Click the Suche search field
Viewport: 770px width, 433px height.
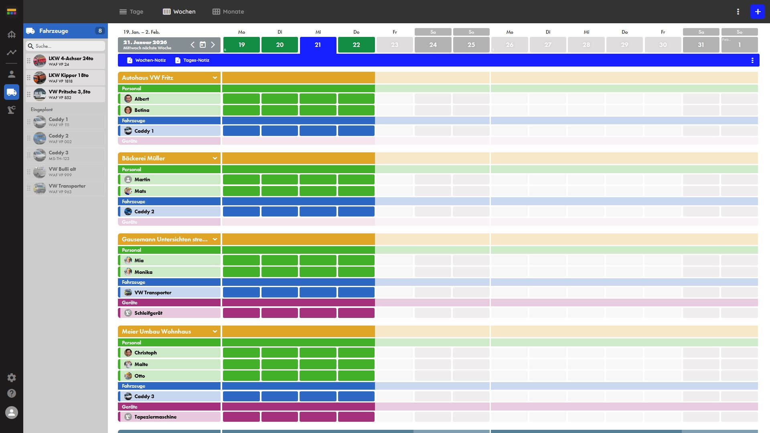[66, 46]
